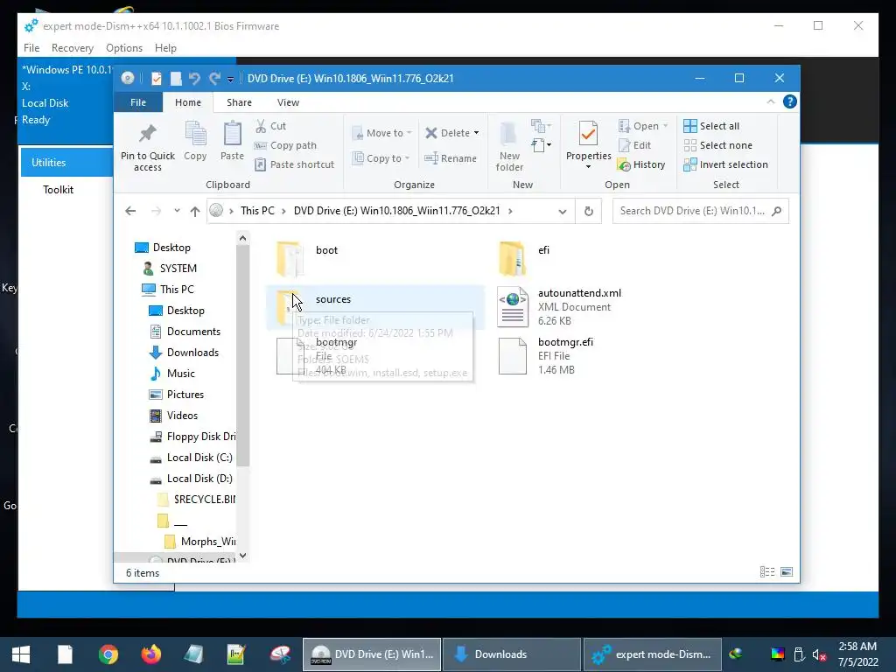Open the Move to dropdown
Viewport: 896px width, 672px height.
point(381,133)
